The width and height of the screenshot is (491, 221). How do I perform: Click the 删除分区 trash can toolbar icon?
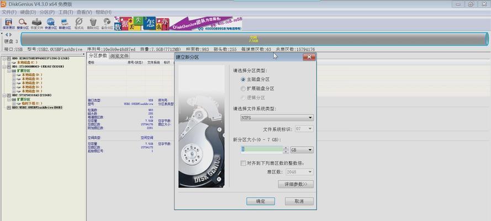click(93, 24)
